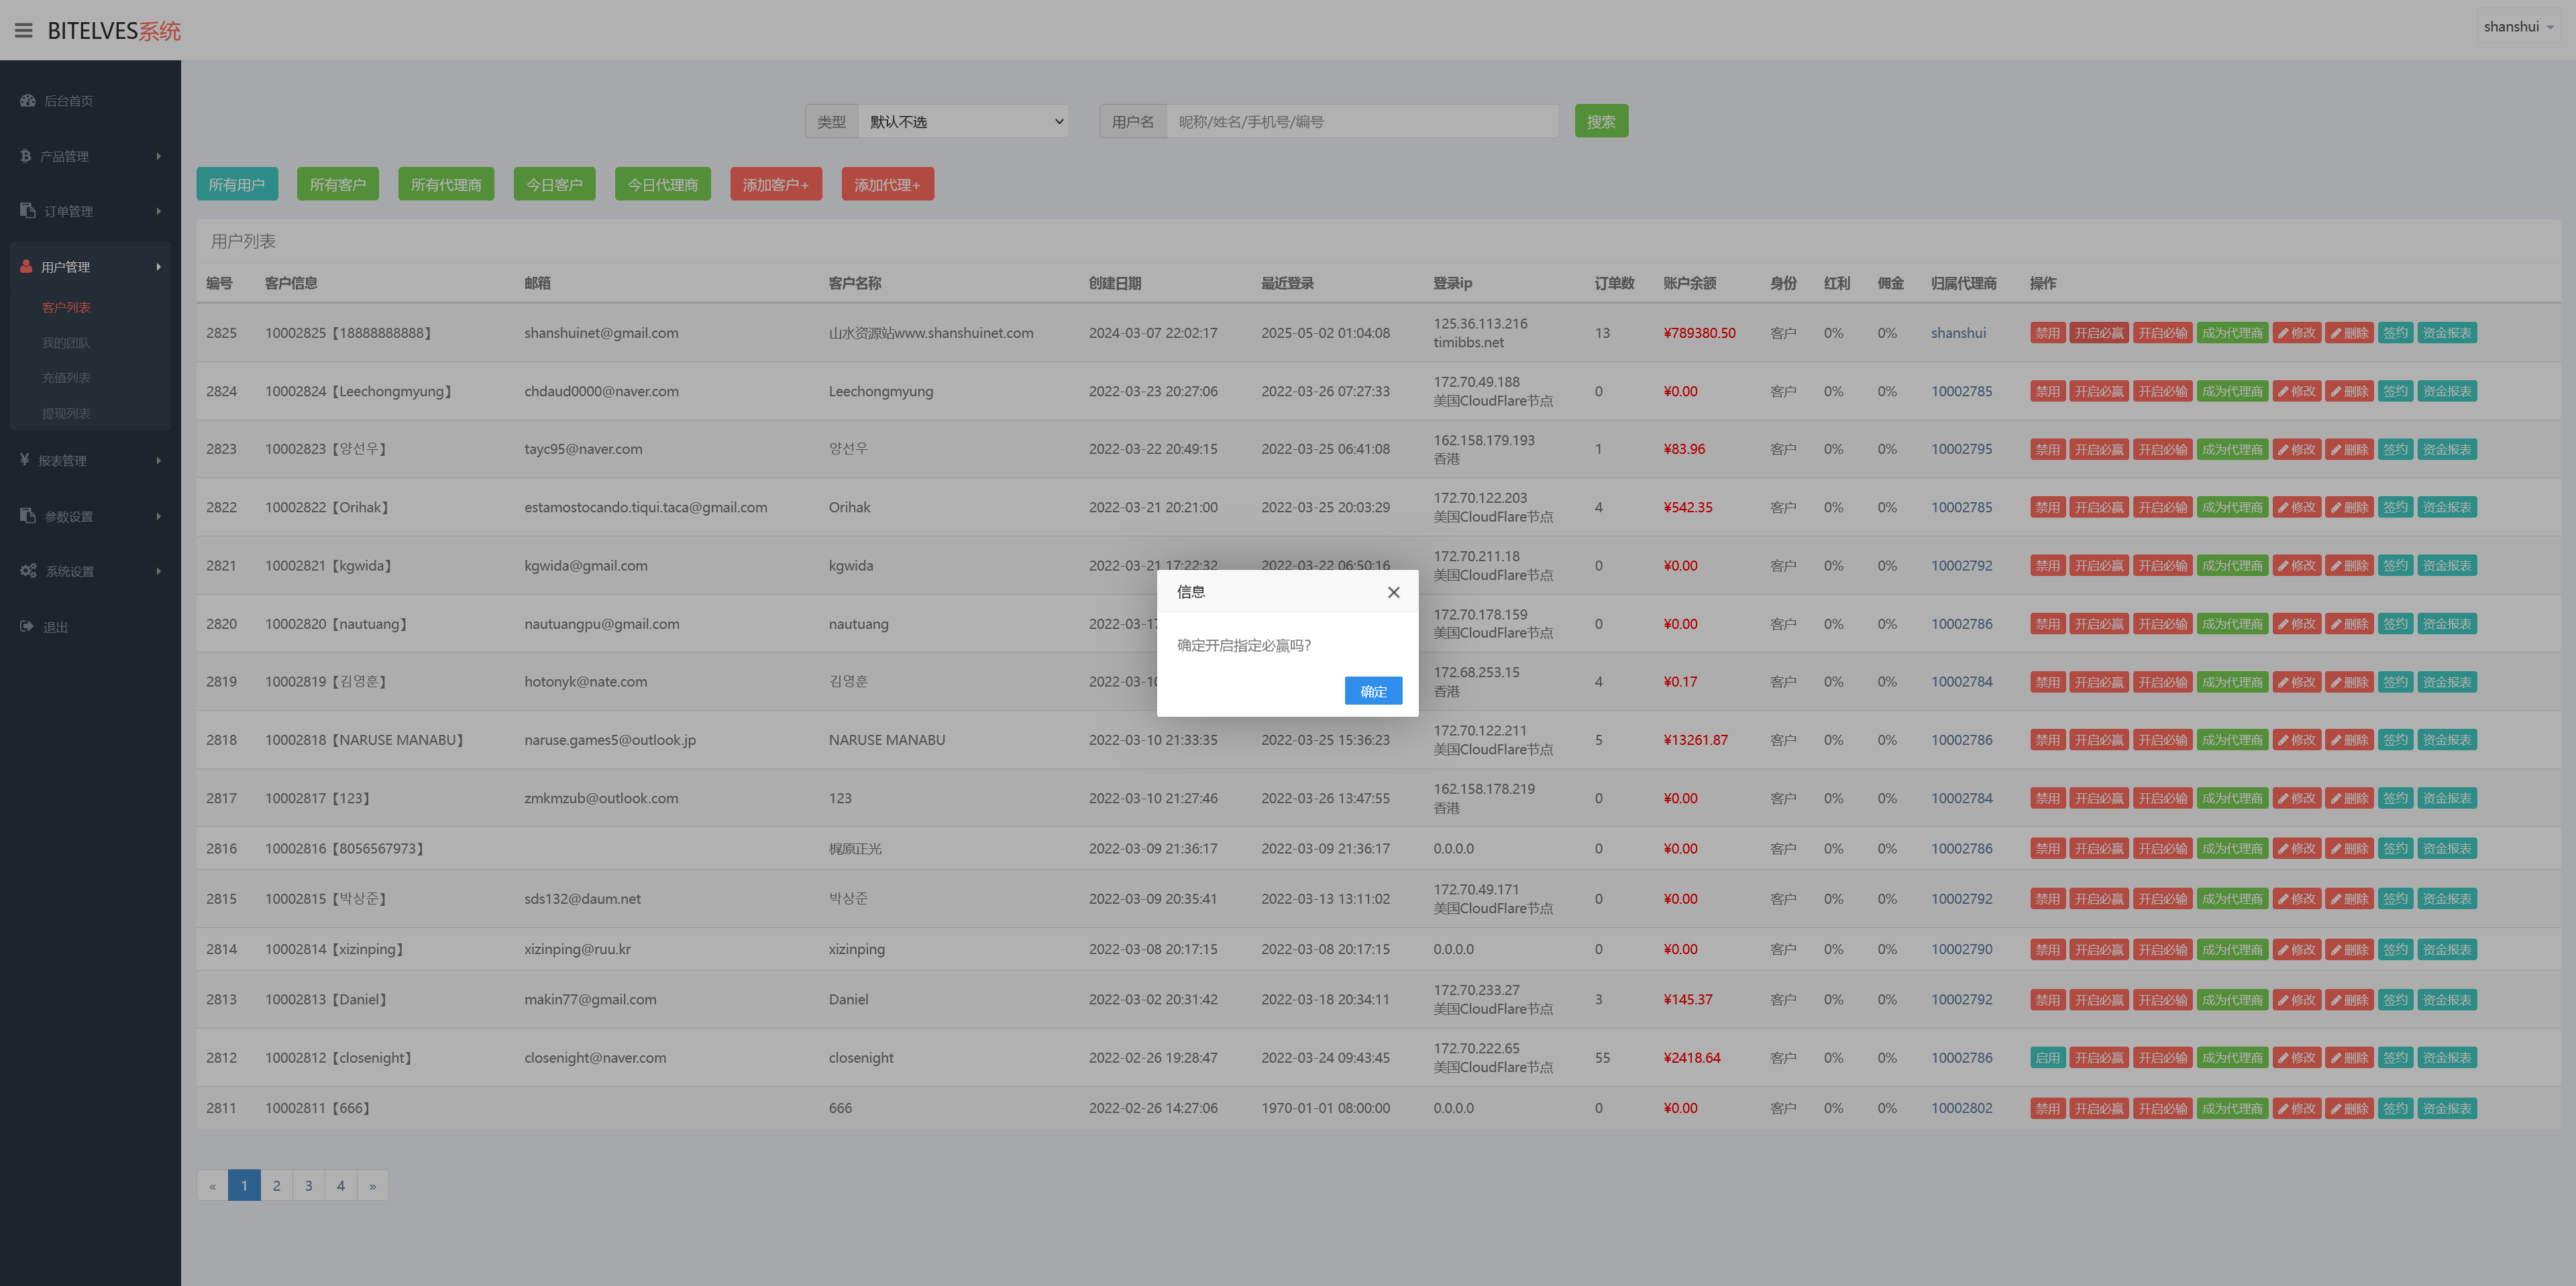
Task: Click the yen icon for 报表管理
Action: (x=25, y=460)
